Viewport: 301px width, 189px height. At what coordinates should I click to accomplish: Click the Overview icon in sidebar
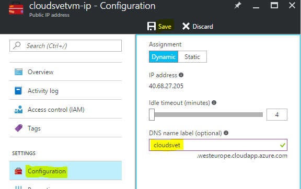coord(18,72)
